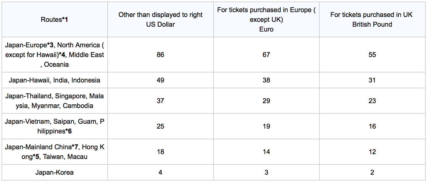Click the cell showing 86
The width and height of the screenshot is (427, 182).
160,55
